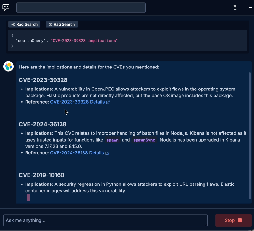Click the message scrollbar
The image size is (254, 231).
(250, 136)
